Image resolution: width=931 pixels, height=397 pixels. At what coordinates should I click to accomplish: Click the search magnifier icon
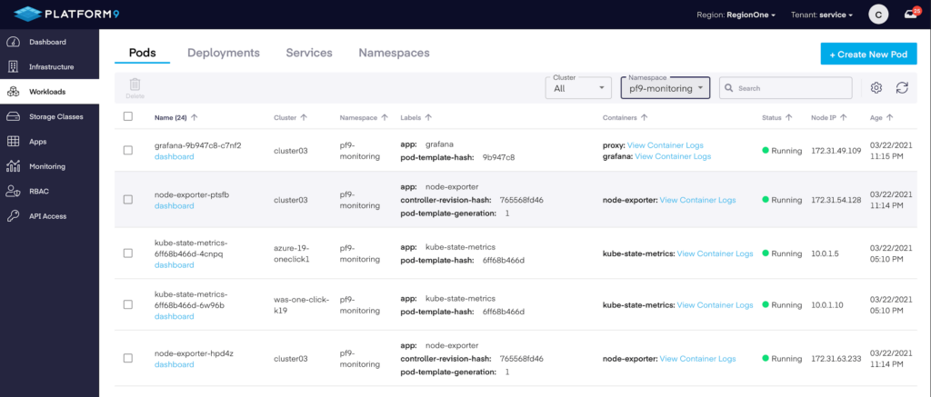point(729,88)
